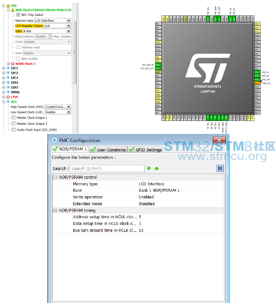Click the I2C3 peripheral icon
The width and height of the screenshot is (276, 305).
[8, 78]
